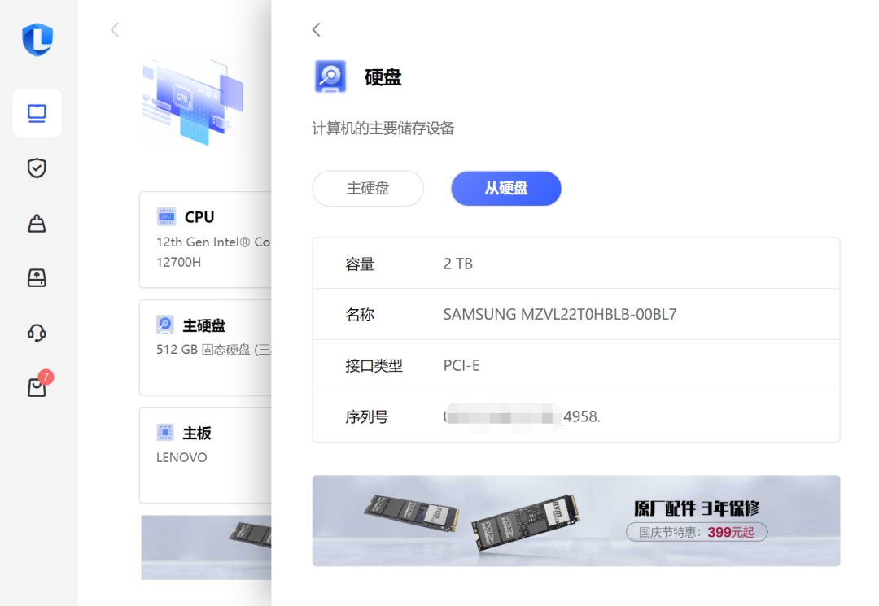Click the 12700H text in the CPU card

[x=178, y=262]
